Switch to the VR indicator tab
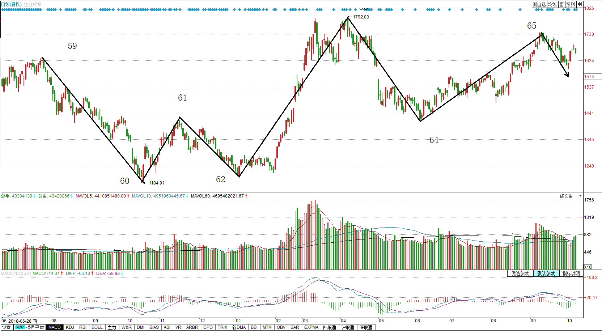 178,327
